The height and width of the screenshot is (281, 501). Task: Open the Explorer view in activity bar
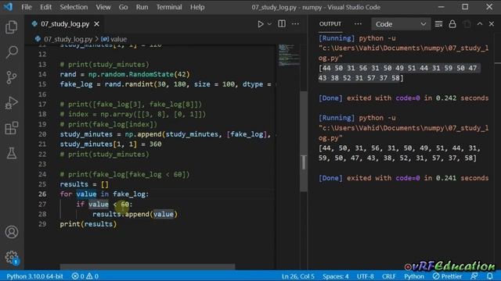pos(12,27)
